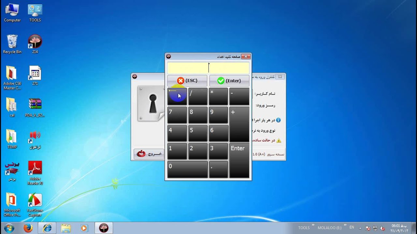Click the 0 key on keypad

(x=187, y=169)
